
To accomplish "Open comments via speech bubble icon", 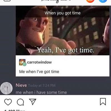I will [20, 102].
